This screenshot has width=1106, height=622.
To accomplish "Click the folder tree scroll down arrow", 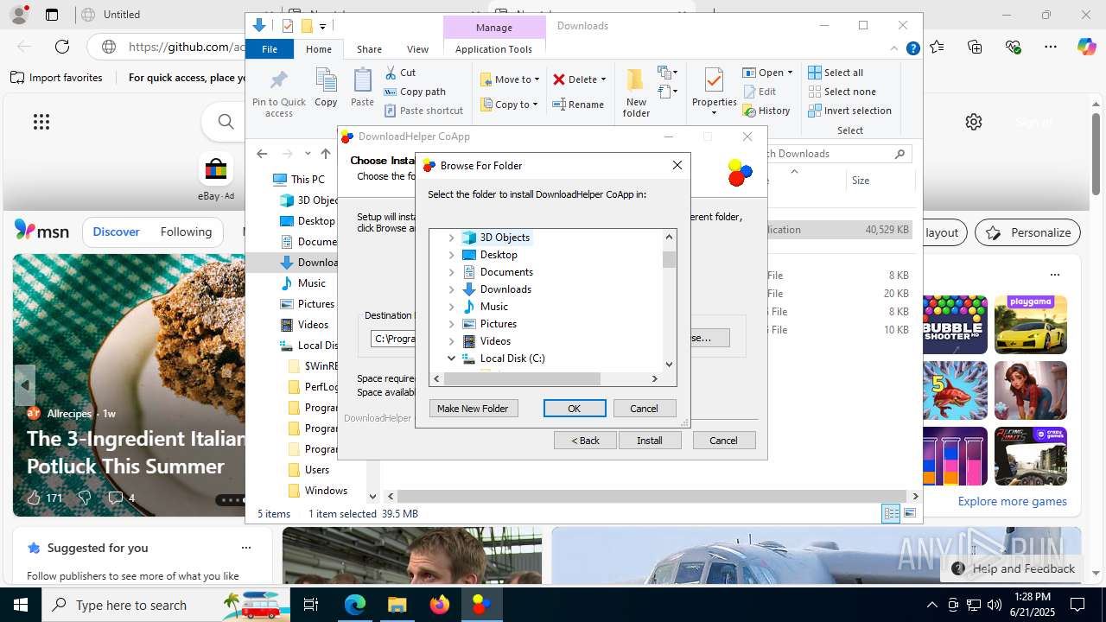I will 669,365.
